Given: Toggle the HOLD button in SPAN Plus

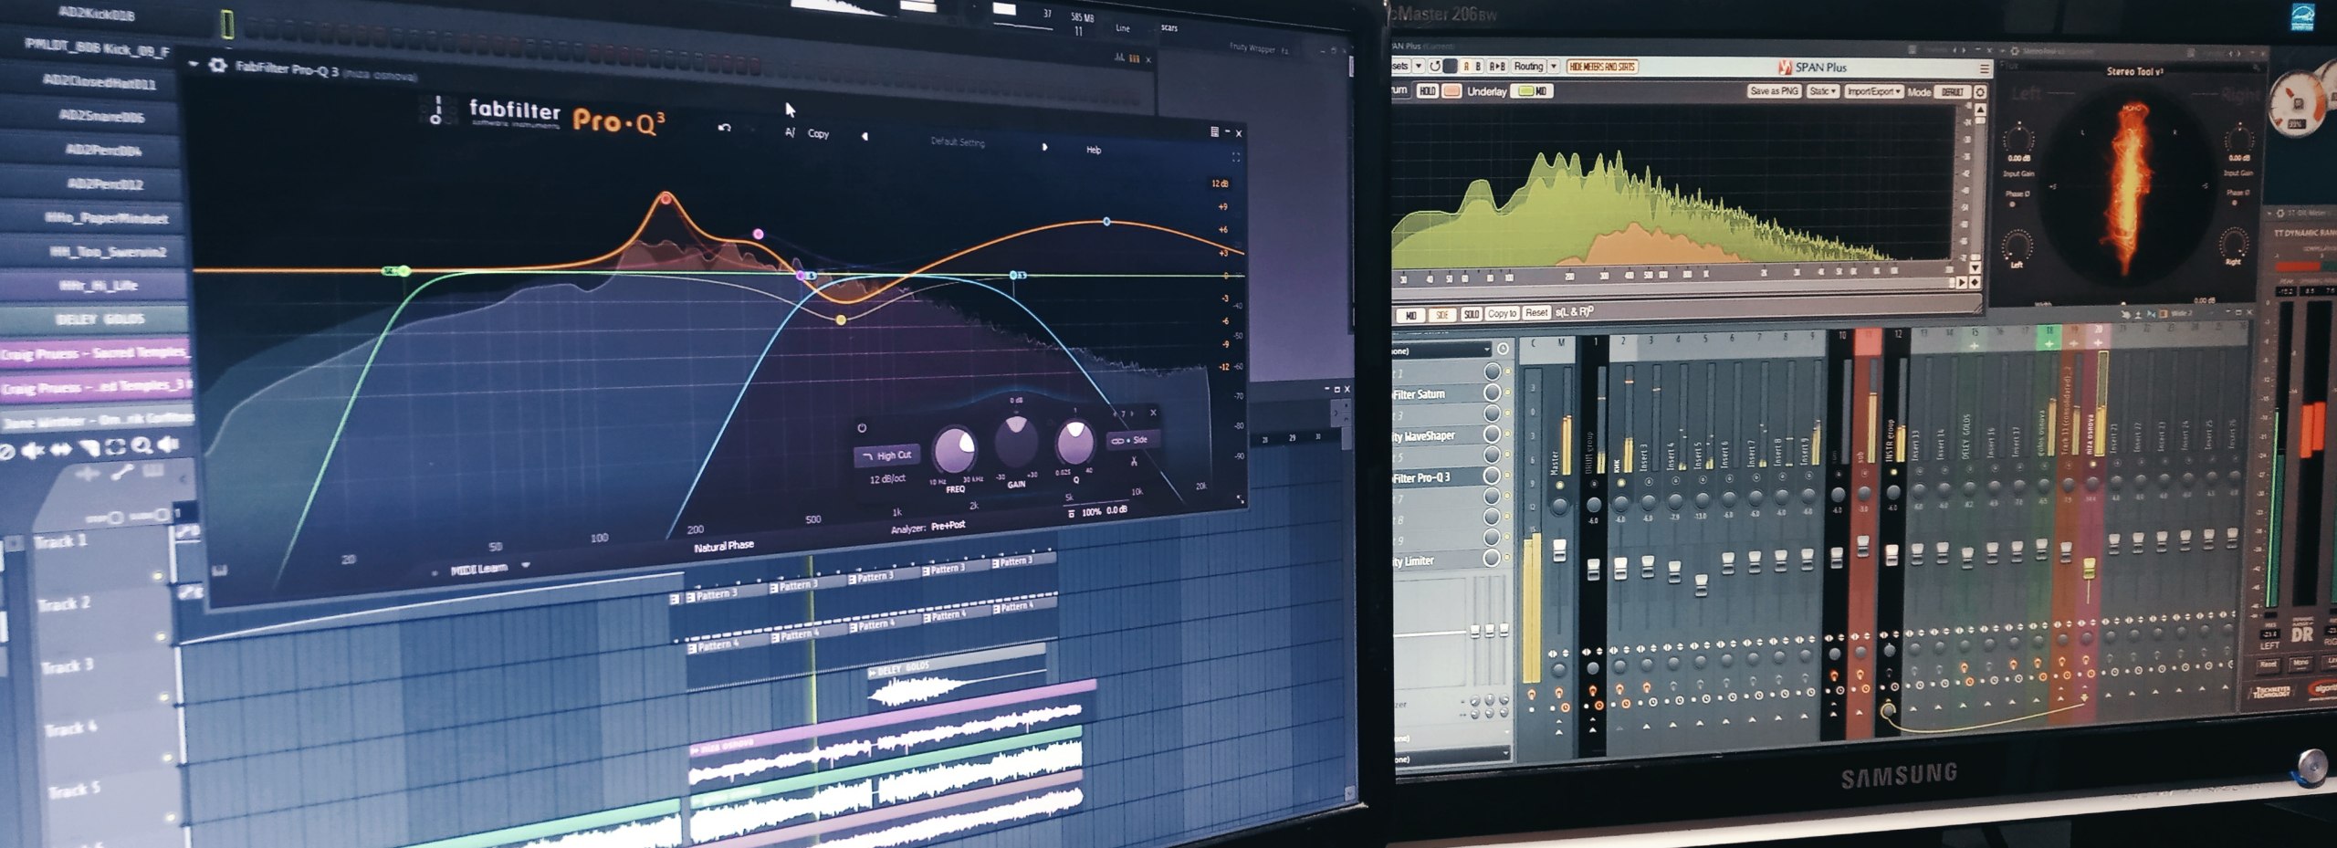Looking at the screenshot, I should click(1427, 91).
